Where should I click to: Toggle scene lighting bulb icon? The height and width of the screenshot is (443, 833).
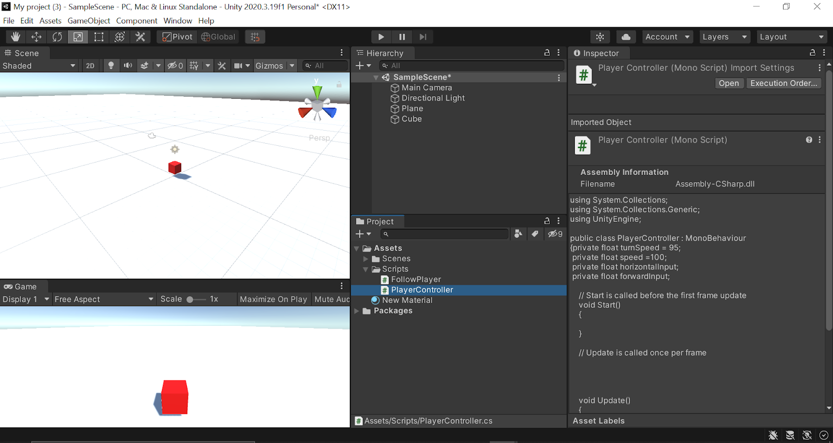[x=111, y=66]
